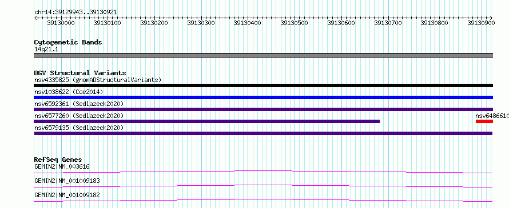Click the 39130900 ruler tick label
This screenshot has width=509, height=208.
[x=481, y=23]
